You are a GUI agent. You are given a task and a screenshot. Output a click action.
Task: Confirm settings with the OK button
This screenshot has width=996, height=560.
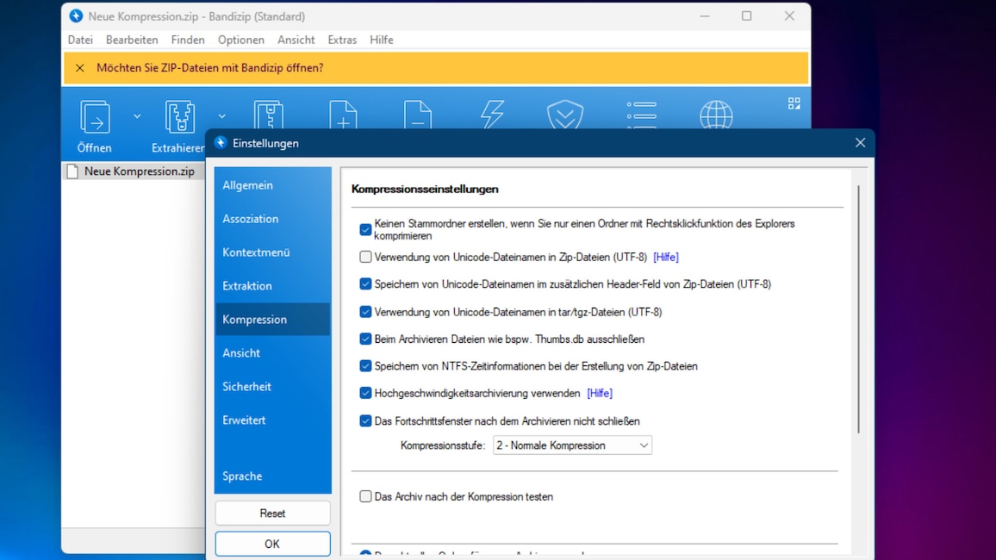[272, 544]
